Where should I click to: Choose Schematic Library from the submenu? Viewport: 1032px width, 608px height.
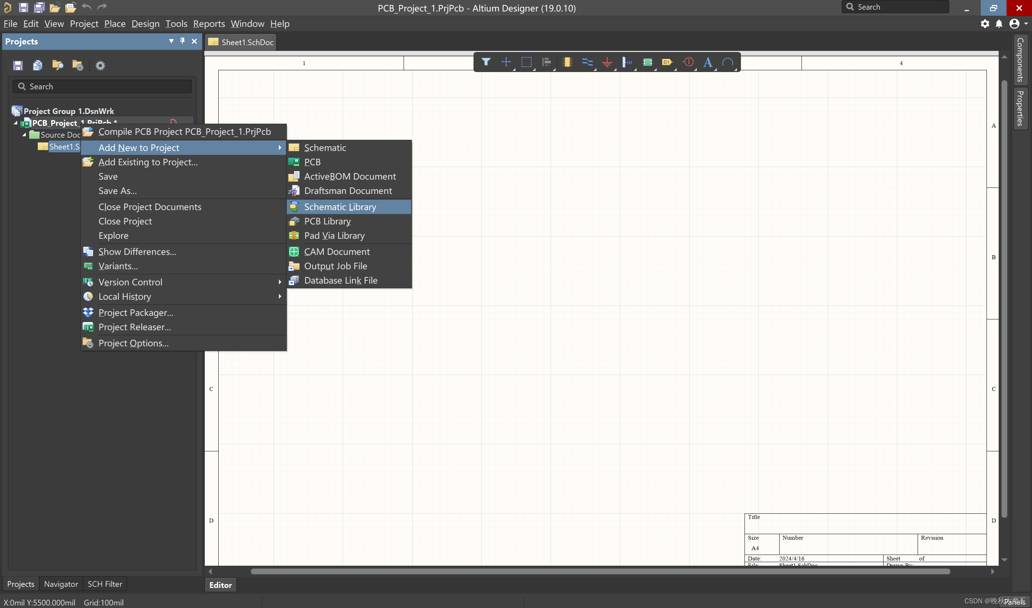(x=340, y=207)
